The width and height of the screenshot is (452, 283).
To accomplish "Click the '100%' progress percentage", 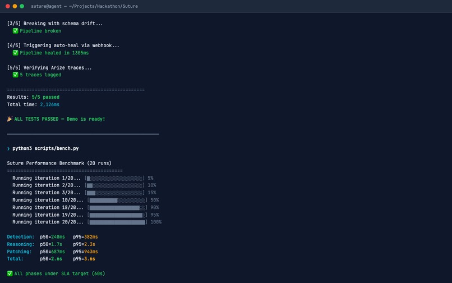I will tap(156, 222).
